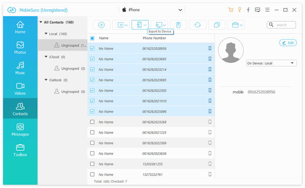Open the import contacts dropdown arrow
The width and height of the screenshot is (305, 188).
(126, 25)
